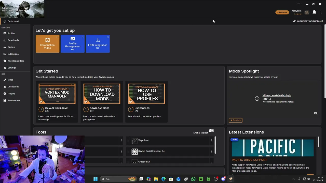326x183 pixels.
Task: Open ChatGPT icon in the taskbar
Action: click(186, 179)
